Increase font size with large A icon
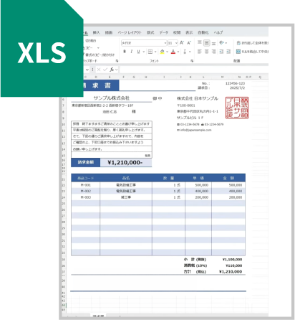 pyautogui.click(x=182, y=43)
